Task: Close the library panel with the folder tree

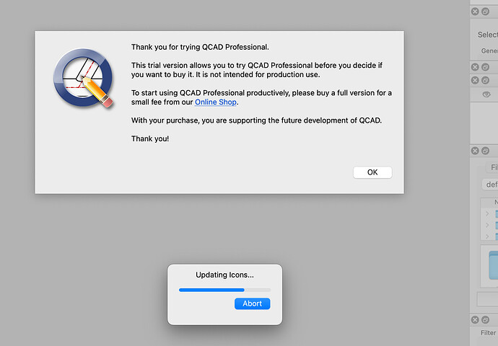Action: coord(475,151)
